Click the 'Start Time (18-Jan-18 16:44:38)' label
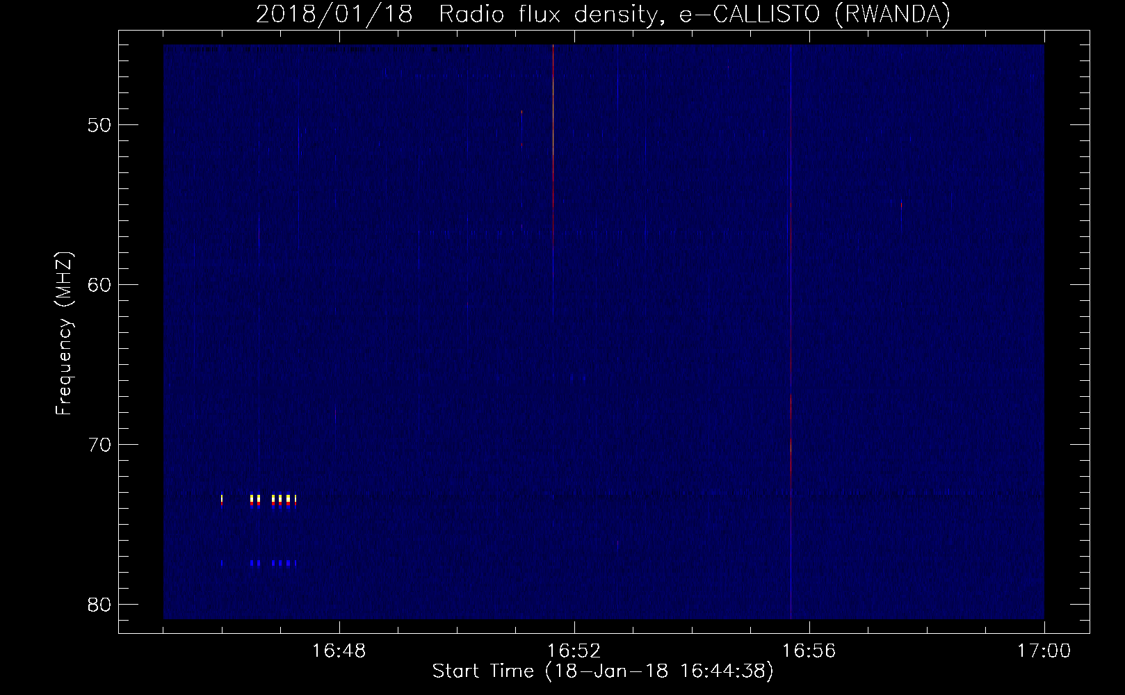The image size is (1125, 695). [x=603, y=672]
